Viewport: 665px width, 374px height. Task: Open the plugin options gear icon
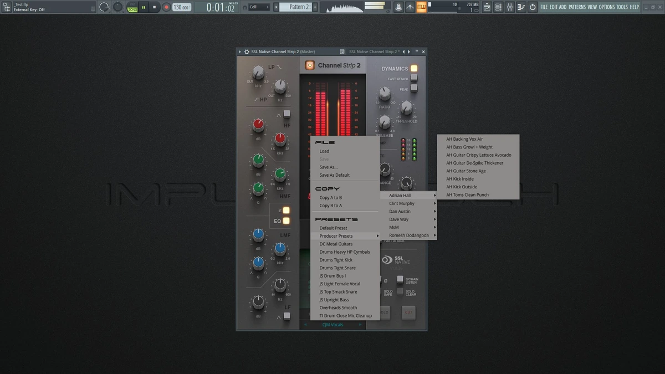coord(247,52)
